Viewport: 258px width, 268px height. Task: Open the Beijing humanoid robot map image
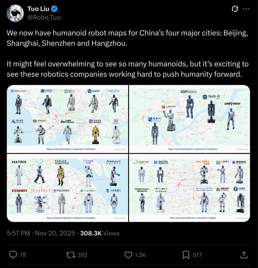189,188
